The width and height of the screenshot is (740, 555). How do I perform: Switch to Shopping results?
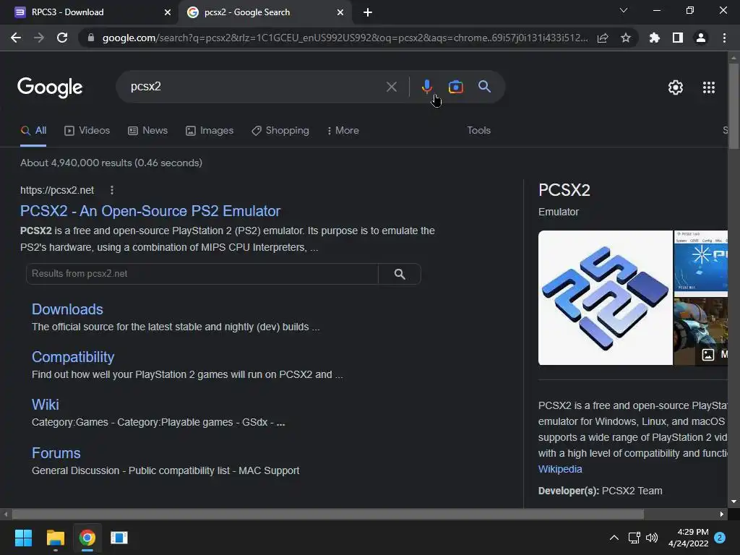[280, 131]
